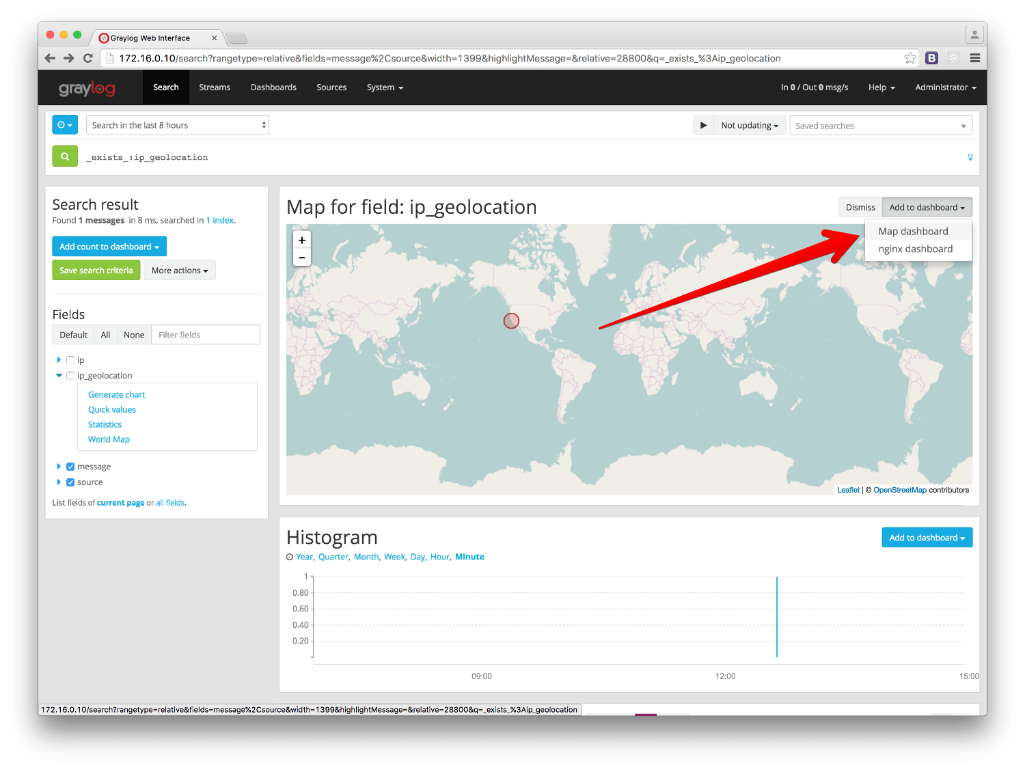Click the Filter fields input box
This screenshot has width=1025, height=770.
pos(205,335)
